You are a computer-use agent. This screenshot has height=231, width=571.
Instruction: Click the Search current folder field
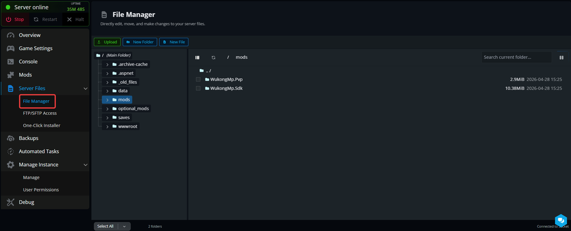(x=516, y=57)
